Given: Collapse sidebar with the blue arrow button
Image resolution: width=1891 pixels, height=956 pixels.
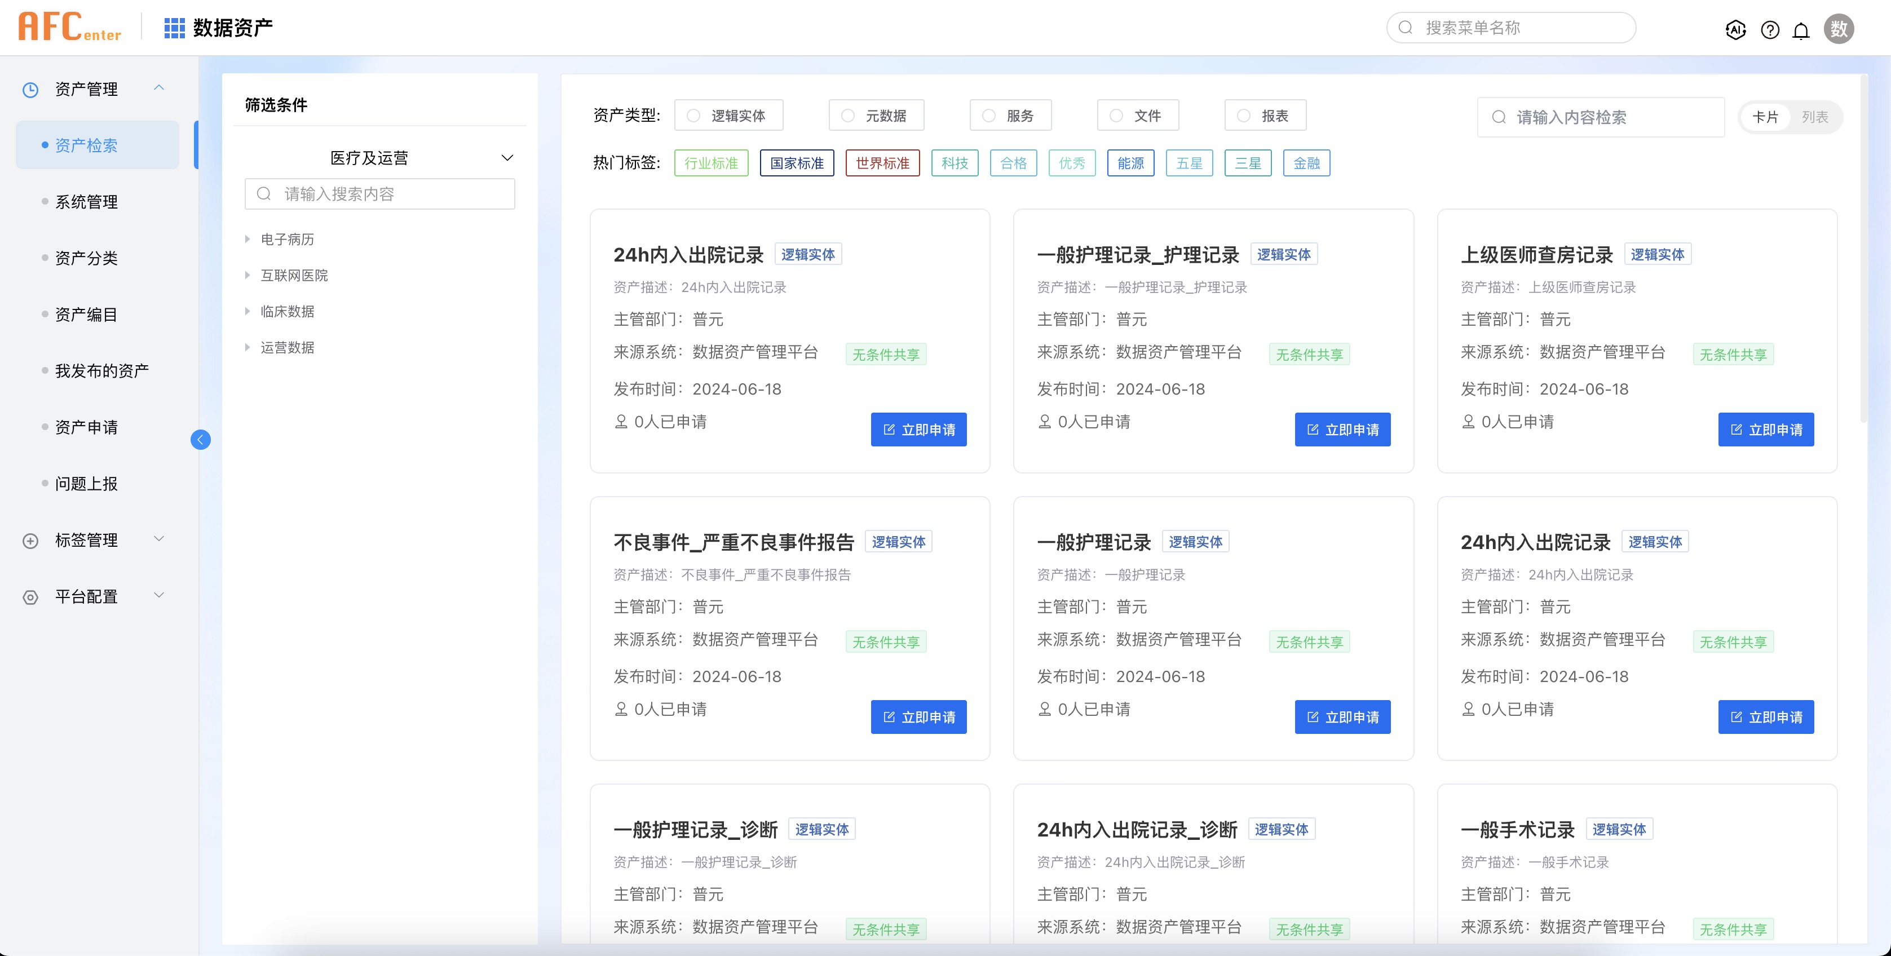Looking at the screenshot, I should 200,440.
